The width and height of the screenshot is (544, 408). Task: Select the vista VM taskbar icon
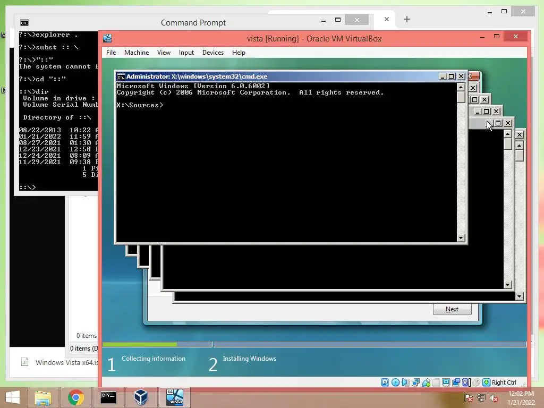tap(174, 397)
